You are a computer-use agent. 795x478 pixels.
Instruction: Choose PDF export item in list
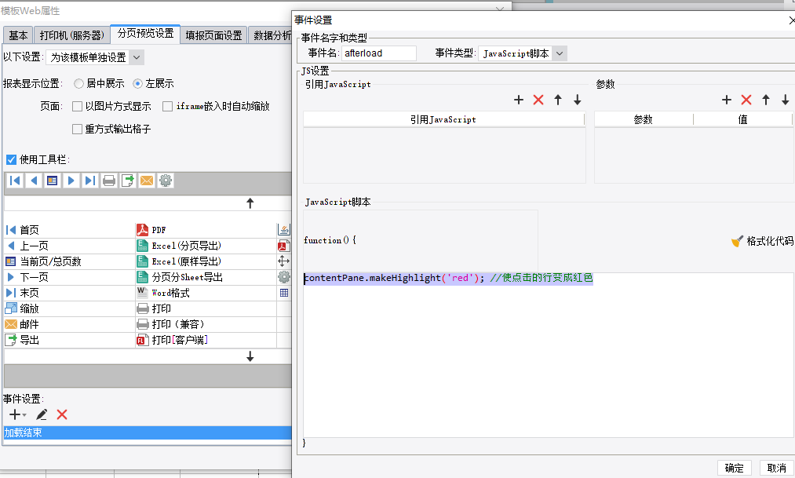coord(206,230)
